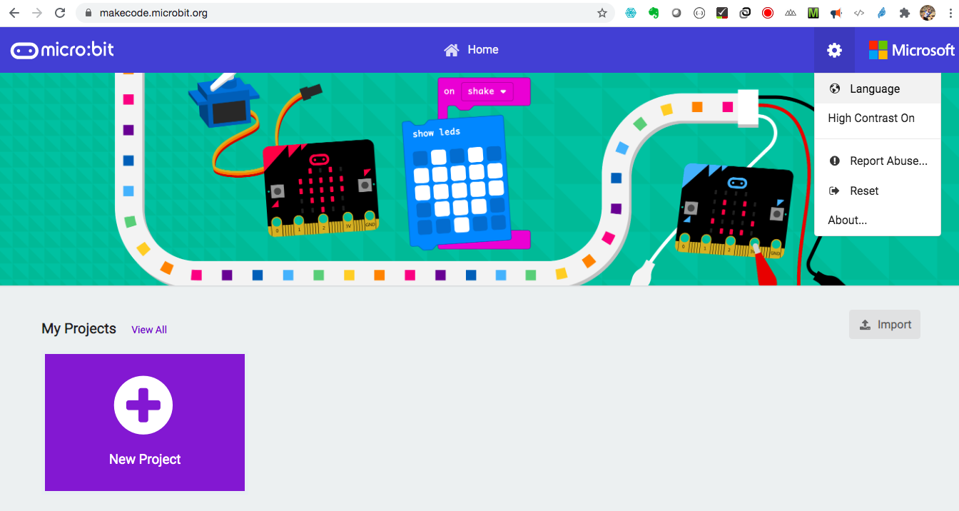Open View All projects link
Image resolution: width=959 pixels, height=511 pixels.
(x=149, y=330)
